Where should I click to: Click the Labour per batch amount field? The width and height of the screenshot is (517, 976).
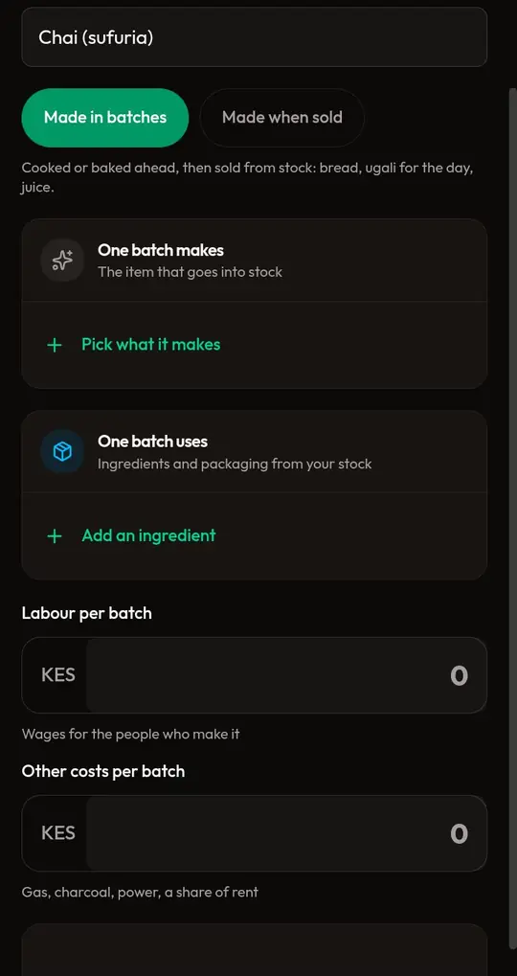tap(286, 675)
